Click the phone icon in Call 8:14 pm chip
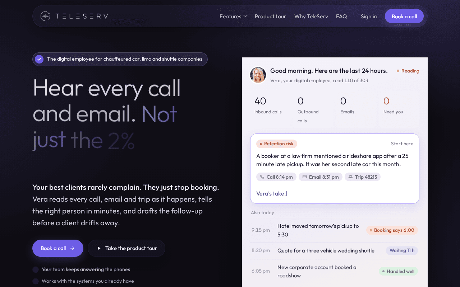This screenshot has width=460, height=287. [262, 177]
